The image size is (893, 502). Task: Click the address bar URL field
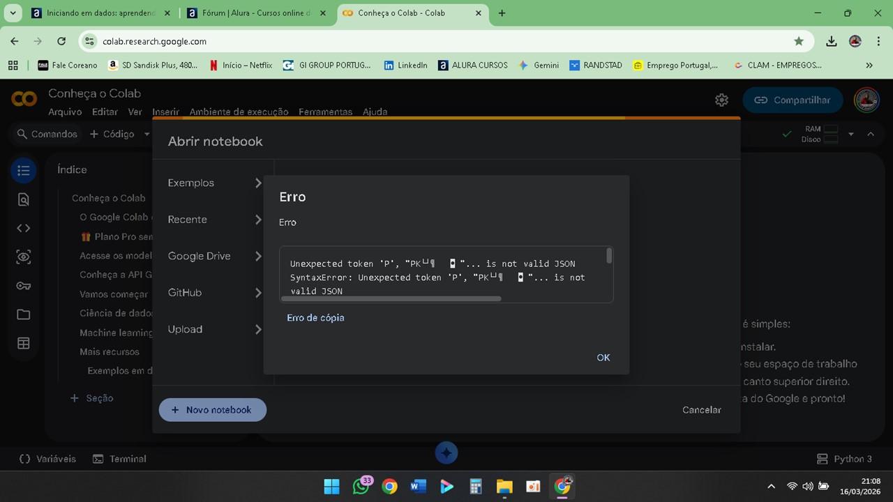[x=446, y=41]
